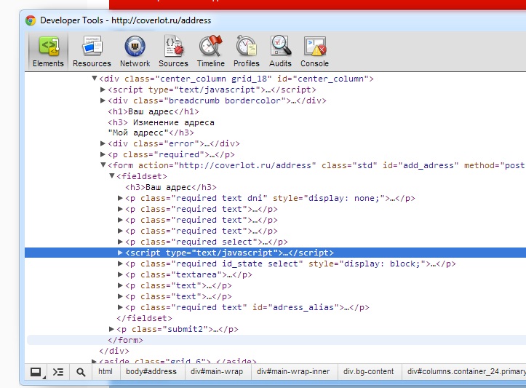The image size is (526, 388).
Task: Open the Console panel
Action: pos(314,51)
